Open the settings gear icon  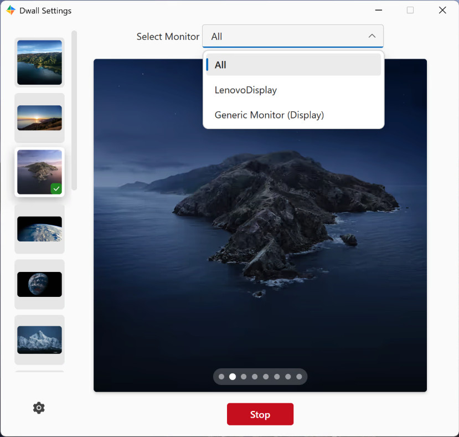39,408
